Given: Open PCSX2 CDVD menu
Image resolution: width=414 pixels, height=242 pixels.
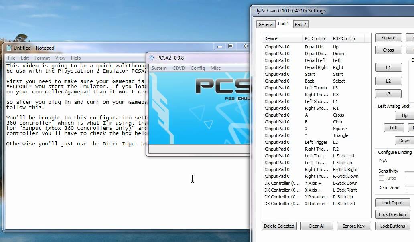Looking at the screenshot, I should 179,68.
